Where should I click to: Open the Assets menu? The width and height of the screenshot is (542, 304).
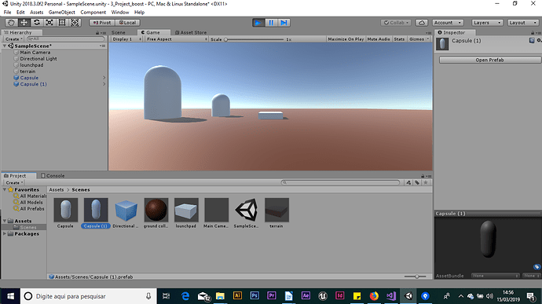tap(36, 12)
